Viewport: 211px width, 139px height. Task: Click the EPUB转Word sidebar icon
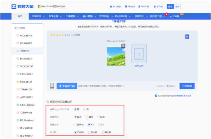click(x=18, y=120)
